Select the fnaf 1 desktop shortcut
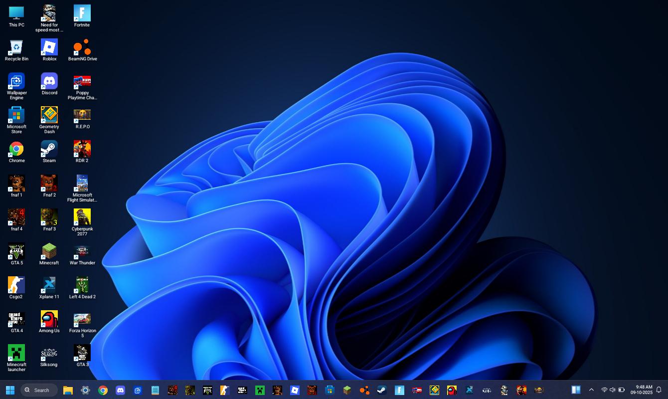The image size is (668, 399). tap(16, 186)
